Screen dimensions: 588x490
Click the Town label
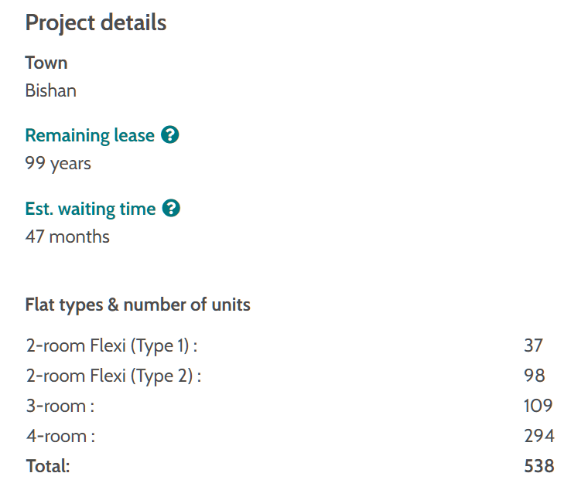[46, 63]
